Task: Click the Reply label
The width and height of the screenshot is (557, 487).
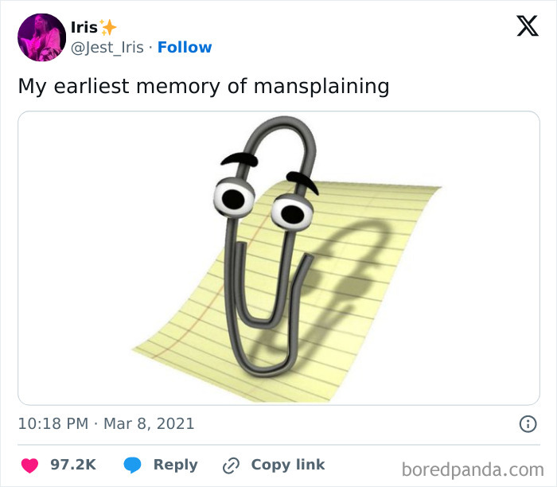Action: pyautogui.click(x=176, y=466)
